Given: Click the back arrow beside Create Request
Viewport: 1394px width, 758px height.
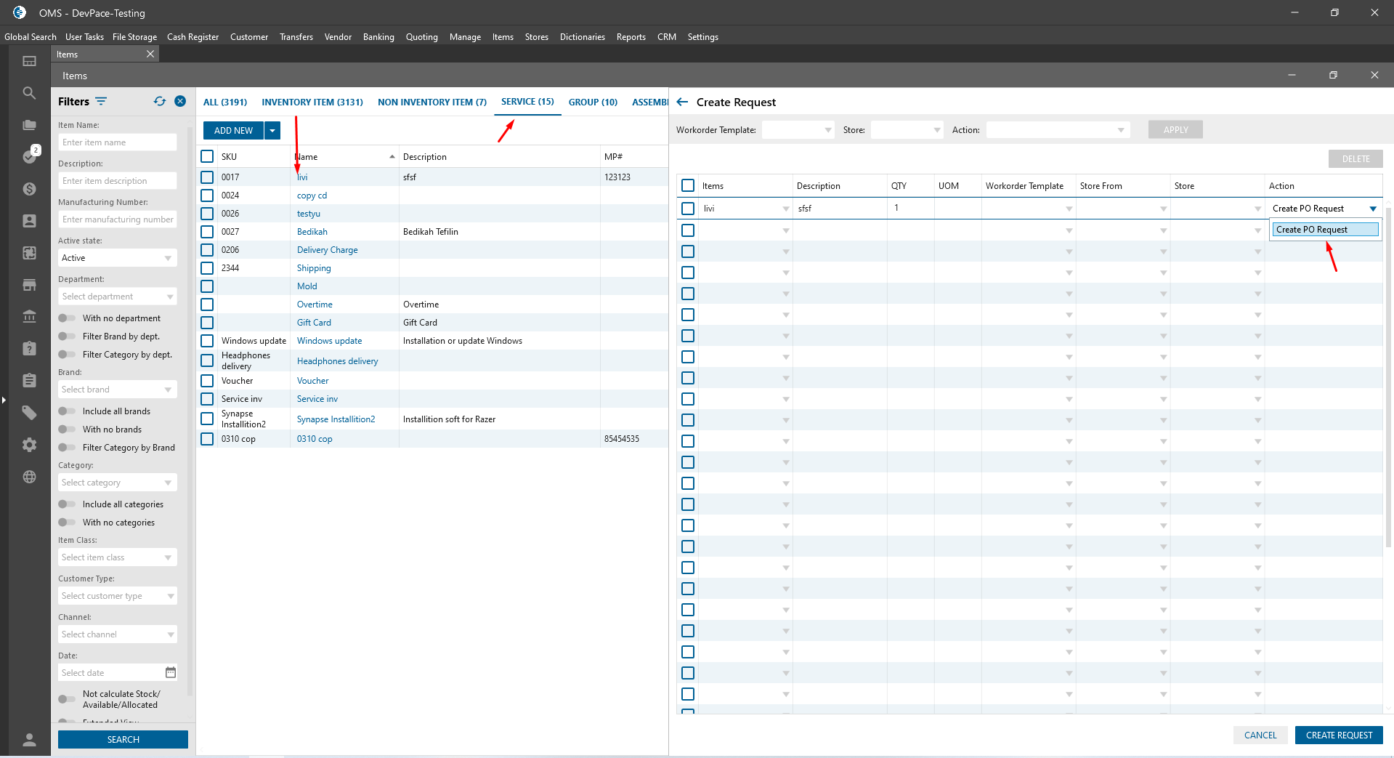Looking at the screenshot, I should click(x=682, y=102).
